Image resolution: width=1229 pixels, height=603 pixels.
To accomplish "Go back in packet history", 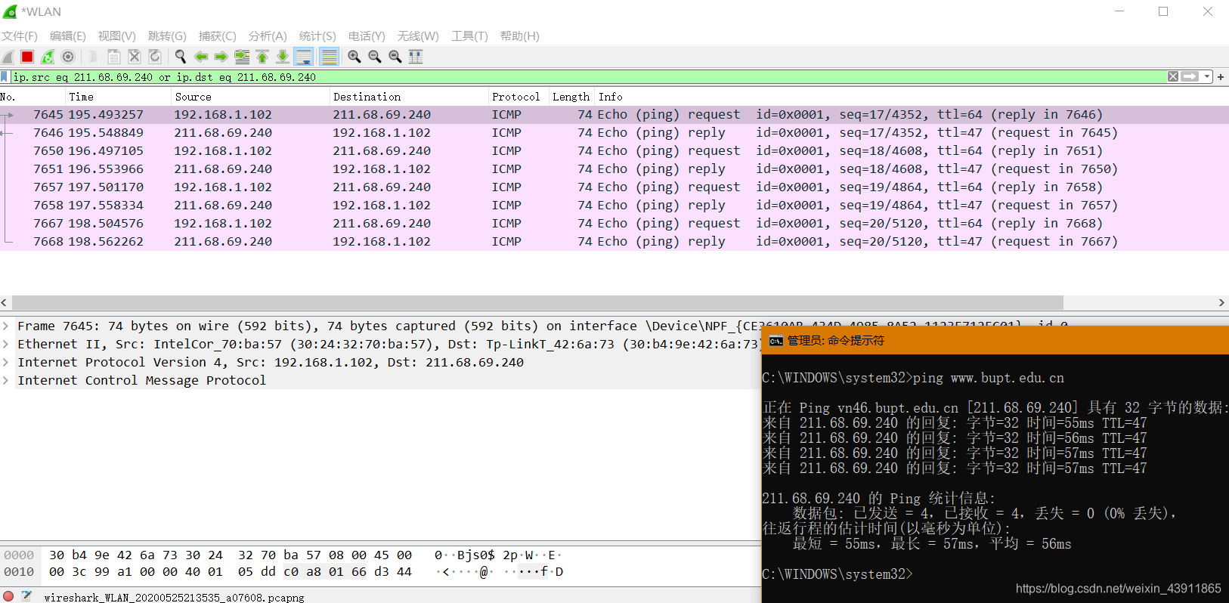I will 201,57.
